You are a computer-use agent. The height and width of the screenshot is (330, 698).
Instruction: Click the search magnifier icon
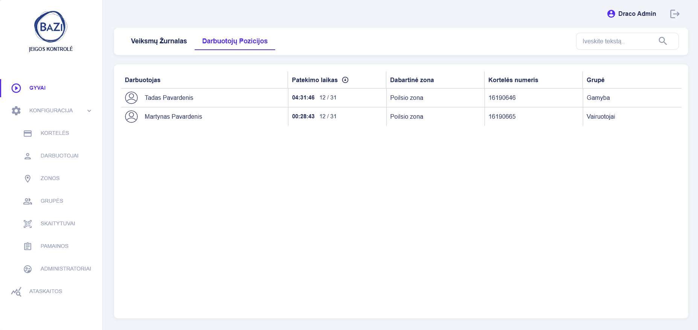(663, 41)
